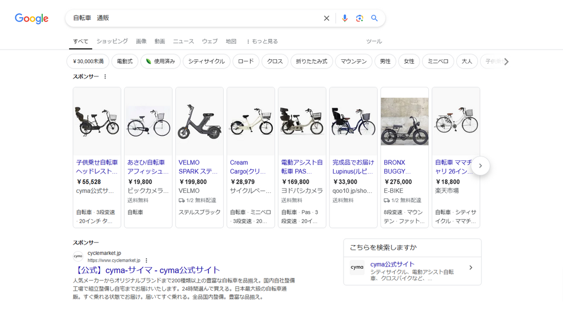Show next sponsored products with the round arrow
563x311 pixels.
pos(480,166)
